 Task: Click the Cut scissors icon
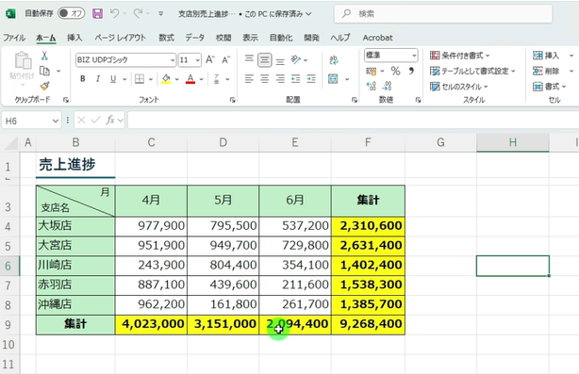point(44,56)
